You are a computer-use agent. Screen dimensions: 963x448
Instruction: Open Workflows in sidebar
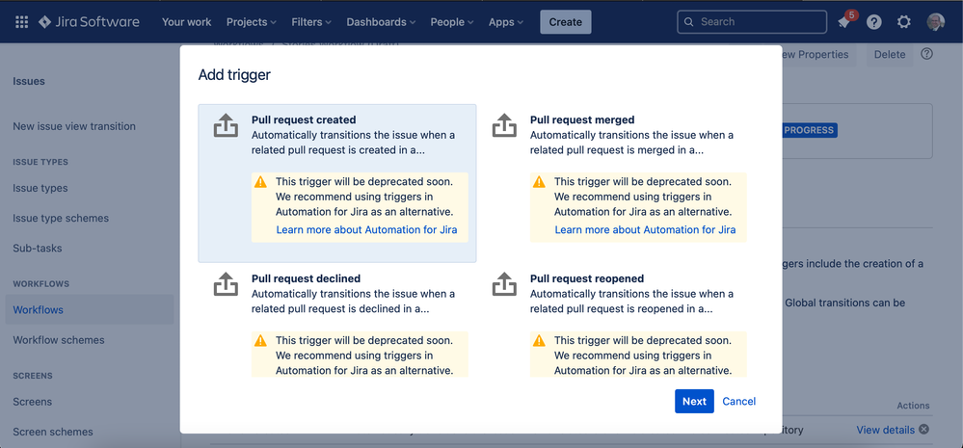click(x=89, y=310)
